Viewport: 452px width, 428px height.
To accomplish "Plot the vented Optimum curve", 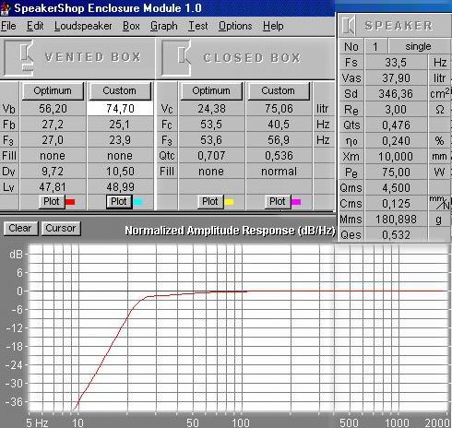I will [x=52, y=202].
